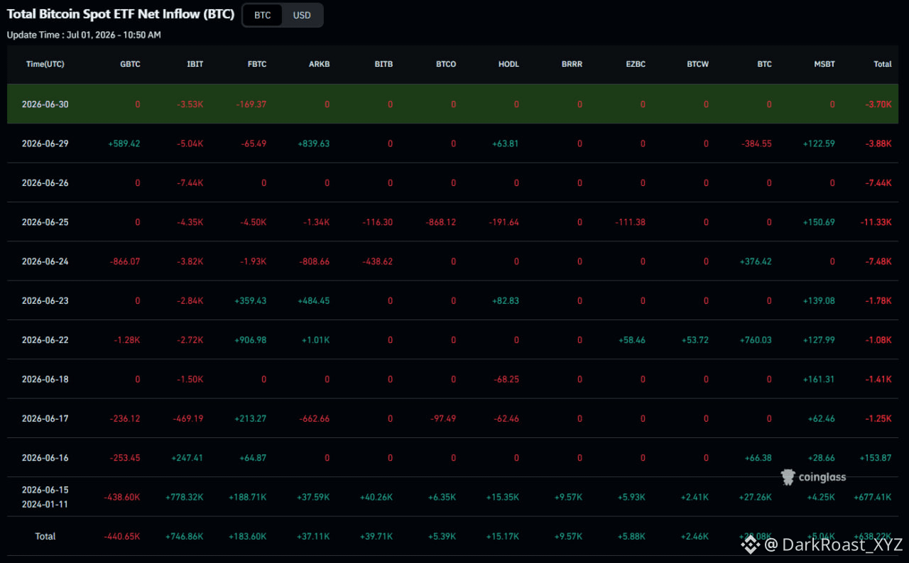Image resolution: width=909 pixels, height=563 pixels.
Task: Click the Total row label
Action: pyautogui.click(x=45, y=536)
